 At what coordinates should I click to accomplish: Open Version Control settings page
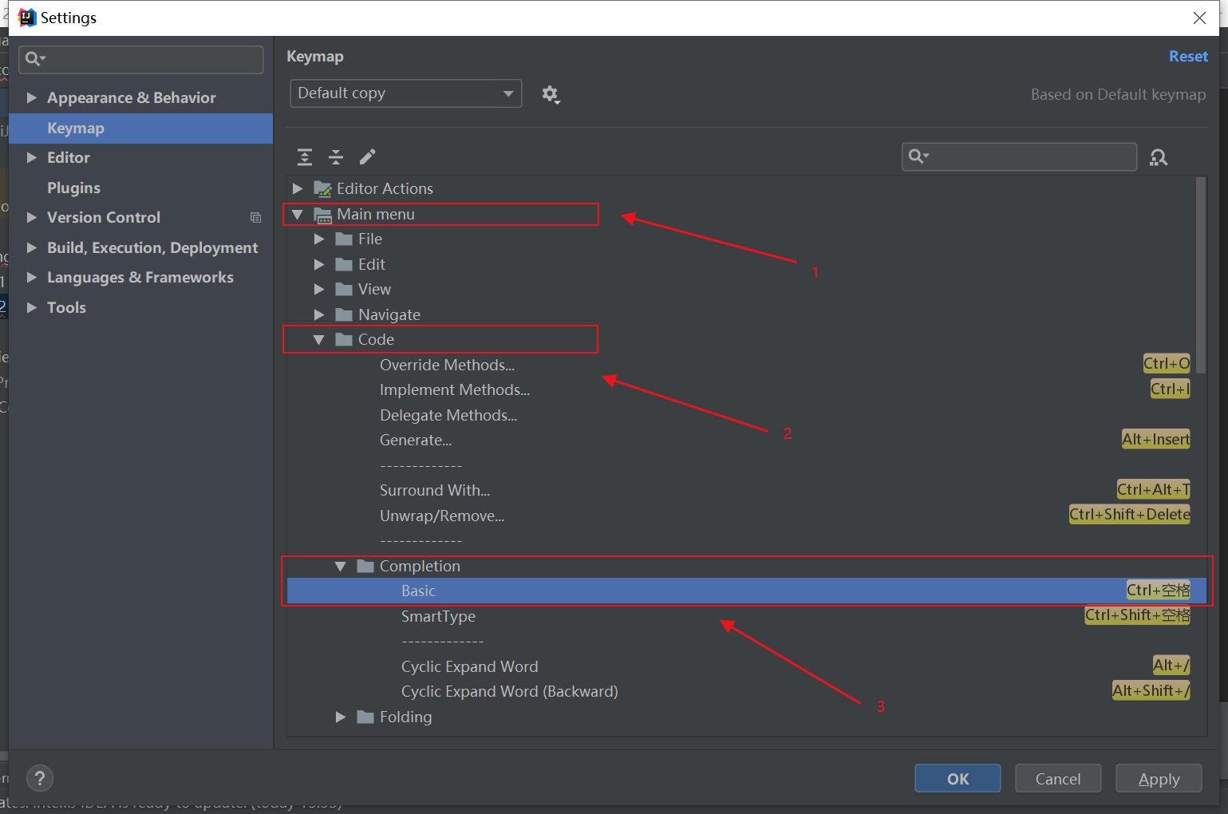[104, 218]
